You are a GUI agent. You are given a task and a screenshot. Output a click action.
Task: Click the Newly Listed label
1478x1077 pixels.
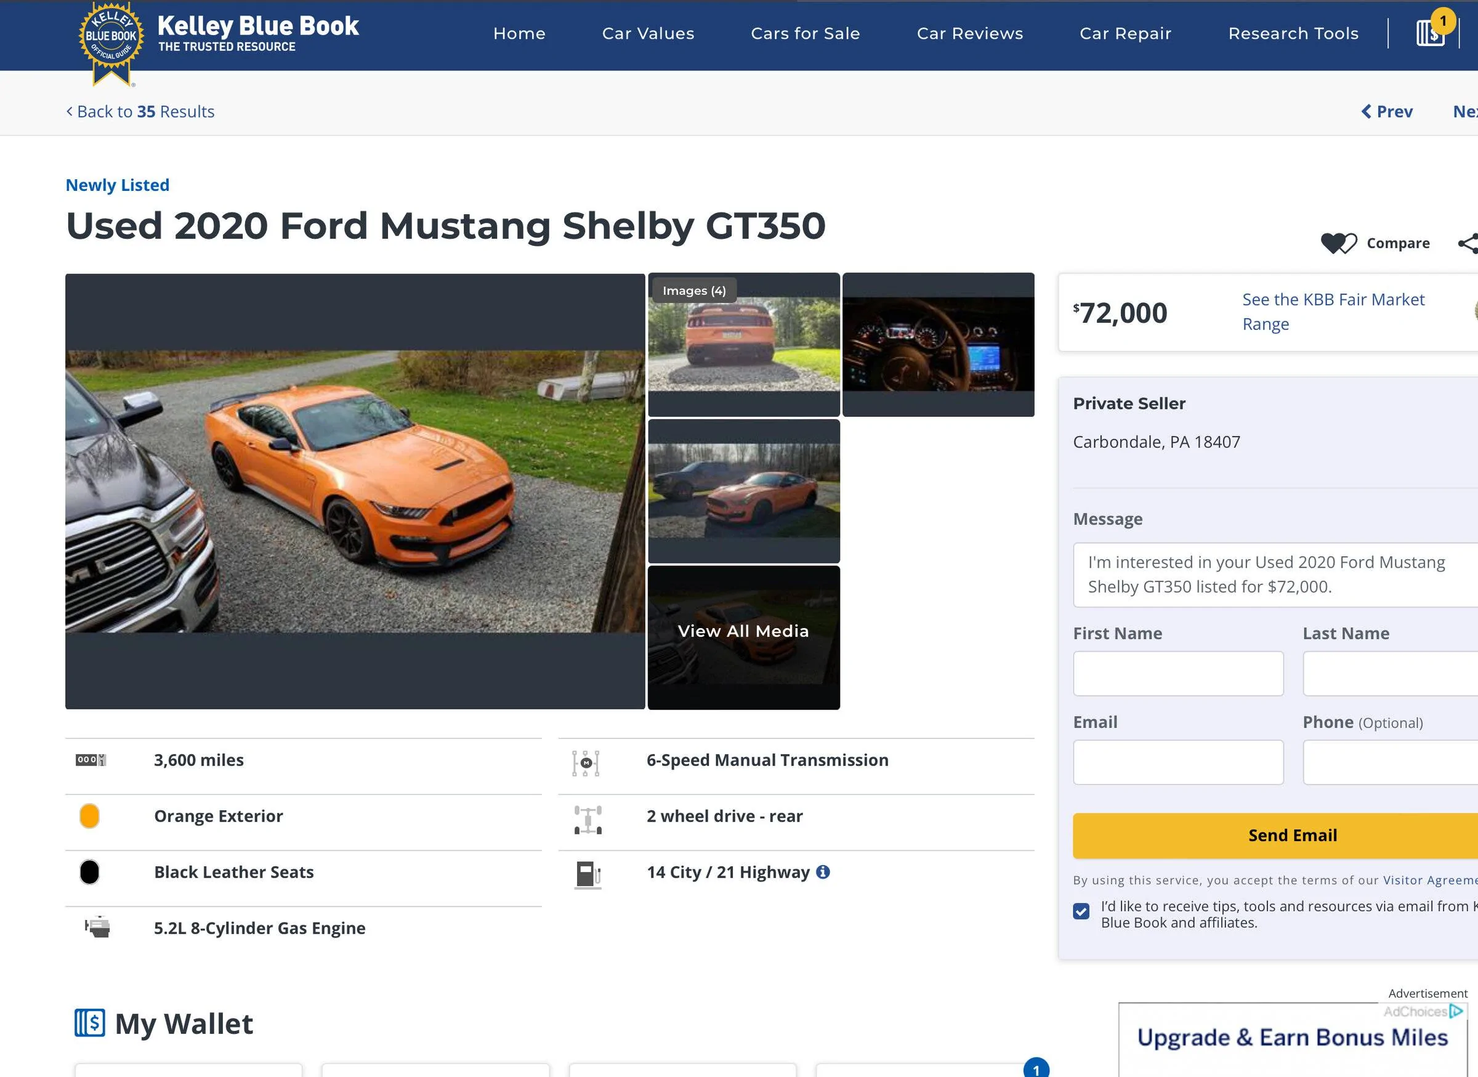pyautogui.click(x=118, y=185)
